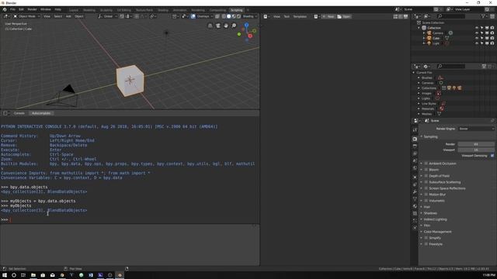Switch to Shading workspace tab
The image size is (497, 279).
click(163, 10)
